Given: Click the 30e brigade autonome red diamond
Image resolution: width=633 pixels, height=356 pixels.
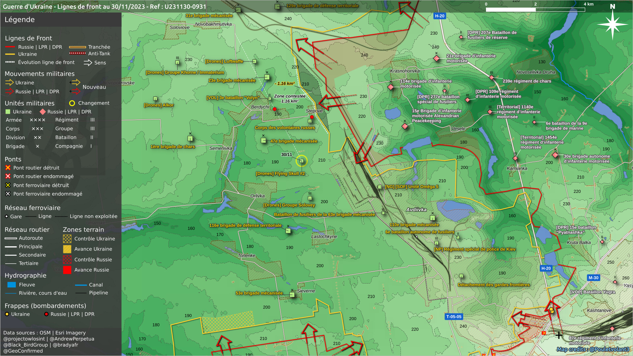Looking at the screenshot, I should [555, 155].
